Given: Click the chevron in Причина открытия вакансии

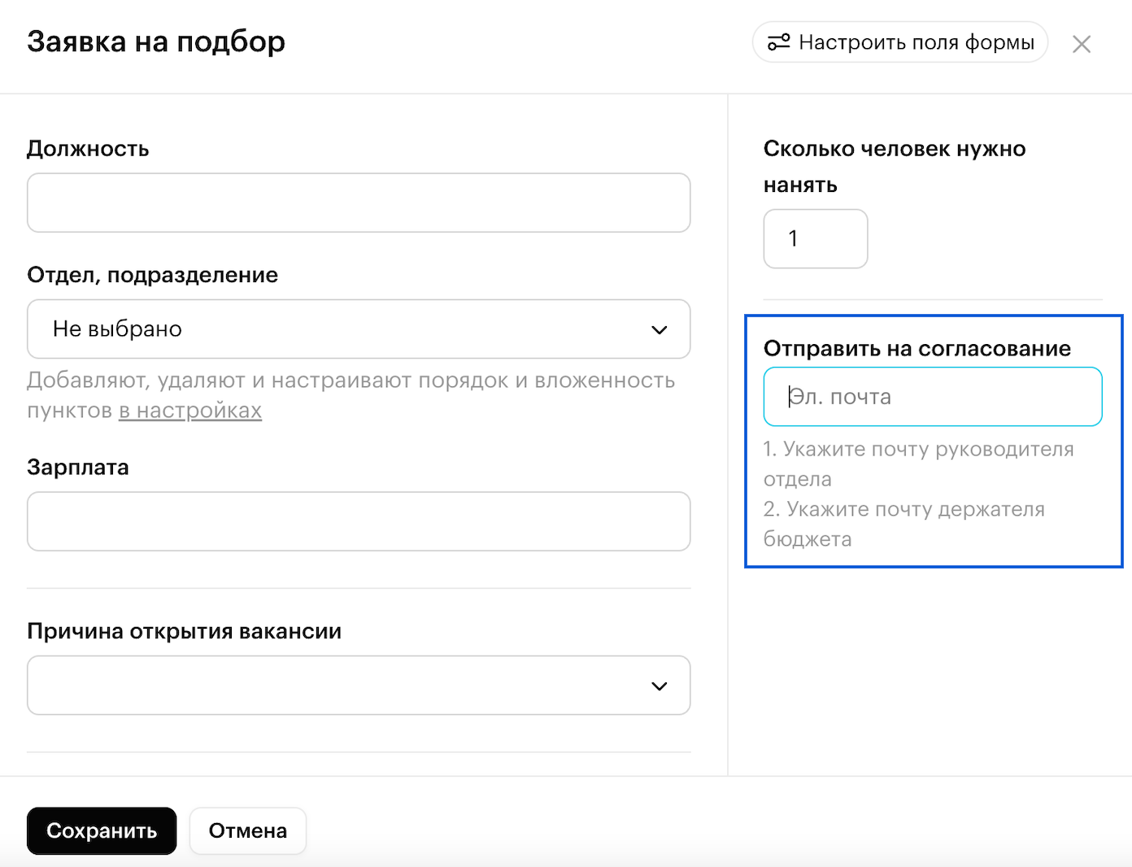Looking at the screenshot, I should (659, 686).
